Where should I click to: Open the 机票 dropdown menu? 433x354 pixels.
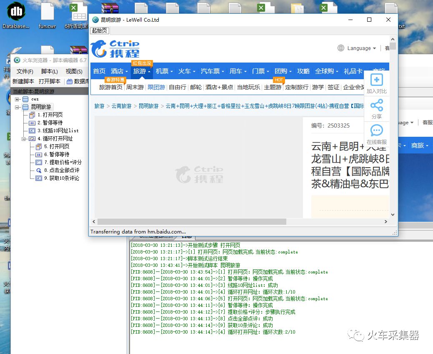pos(164,71)
